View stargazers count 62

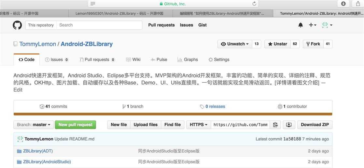[295, 44]
